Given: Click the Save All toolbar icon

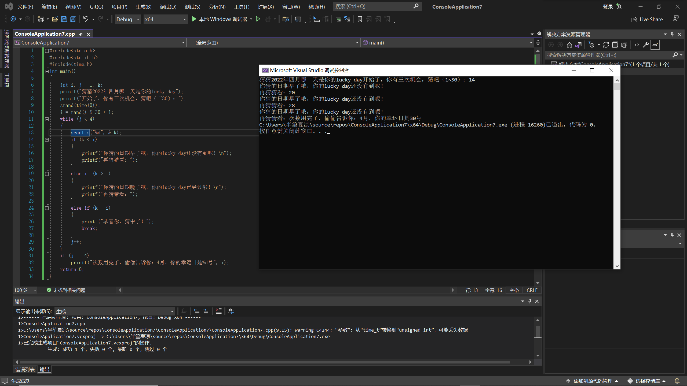Looking at the screenshot, I should click(x=73, y=19).
